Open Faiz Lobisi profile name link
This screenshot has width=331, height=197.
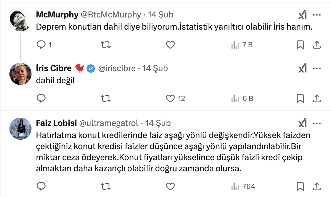click(x=57, y=123)
